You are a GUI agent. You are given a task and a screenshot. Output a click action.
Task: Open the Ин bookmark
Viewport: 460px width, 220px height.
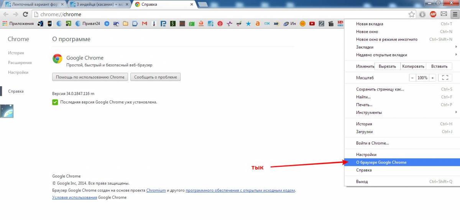[x=289, y=23]
